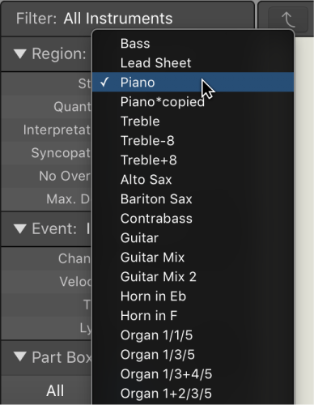314x405 pixels.
Task: Click the up-arrow hierarchy button
Action: pyautogui.click(x=288, y=19)
